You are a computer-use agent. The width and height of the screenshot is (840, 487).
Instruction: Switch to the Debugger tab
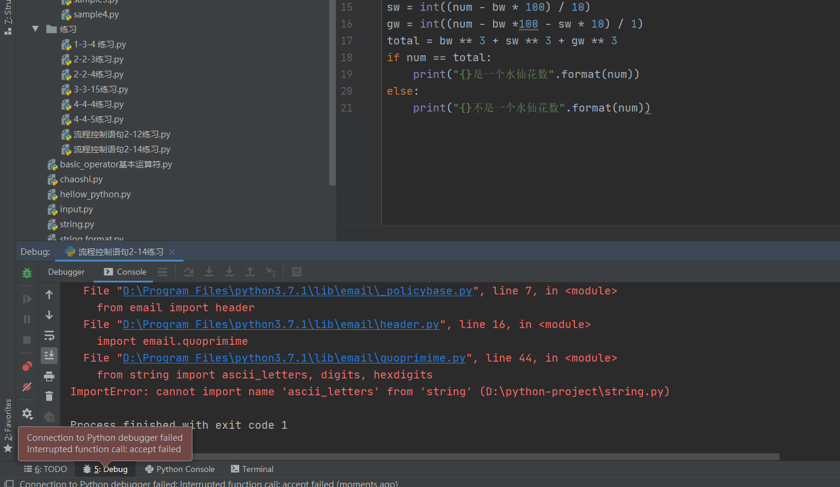coord(67,272)
